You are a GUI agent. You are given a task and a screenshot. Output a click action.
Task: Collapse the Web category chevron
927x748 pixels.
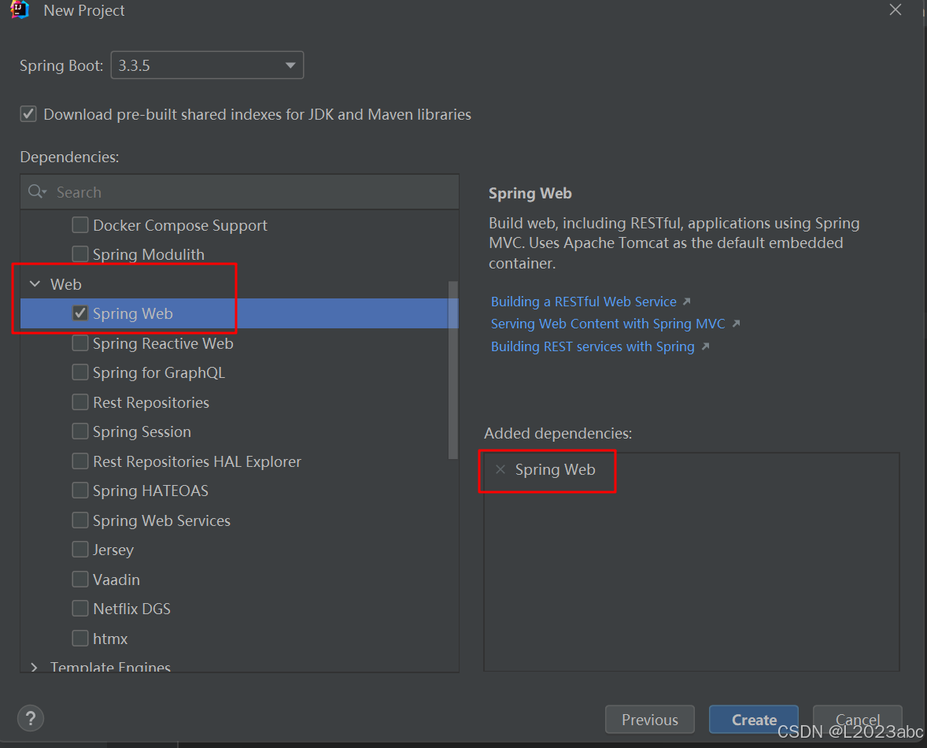coord(35,283)
